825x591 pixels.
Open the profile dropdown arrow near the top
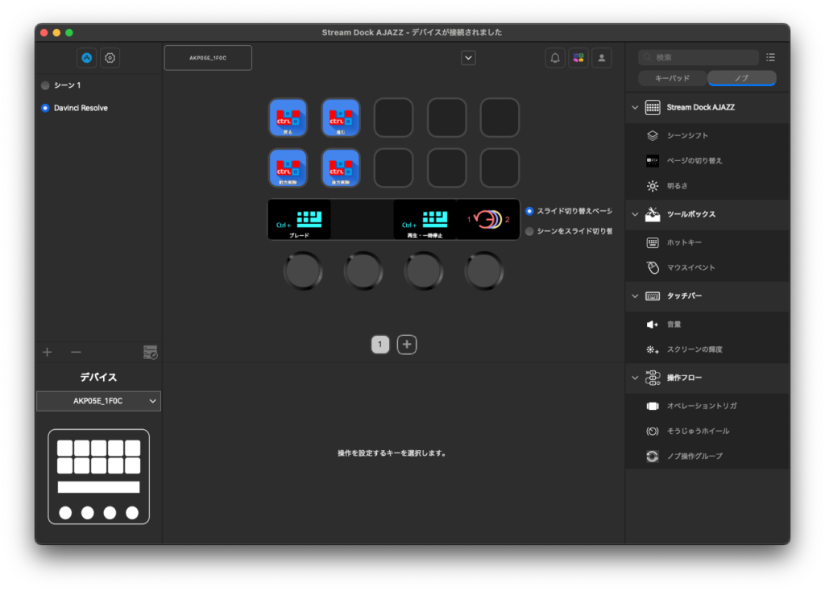tap(467, 57)
